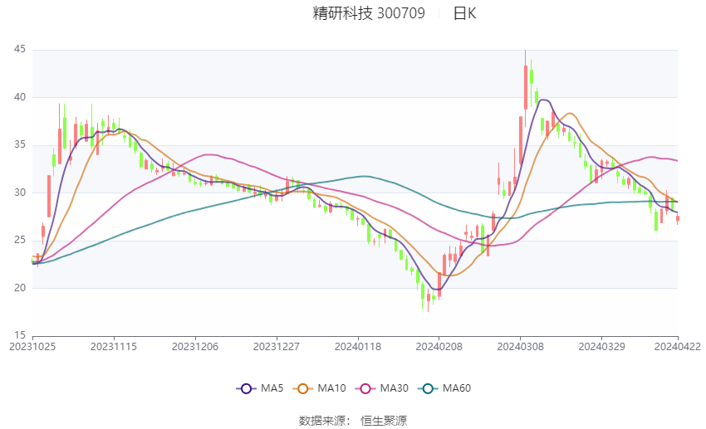Click the x-axis date 20240208
The height and width of the screenshot is (429, 706).
pos(439,347)
